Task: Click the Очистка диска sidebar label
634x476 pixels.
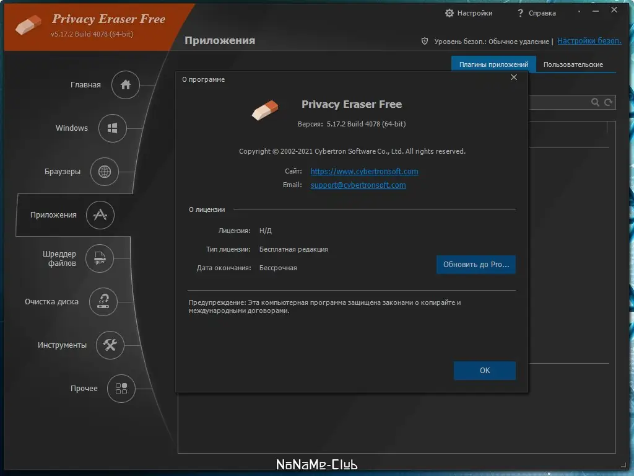Action: tap(51, 302)
